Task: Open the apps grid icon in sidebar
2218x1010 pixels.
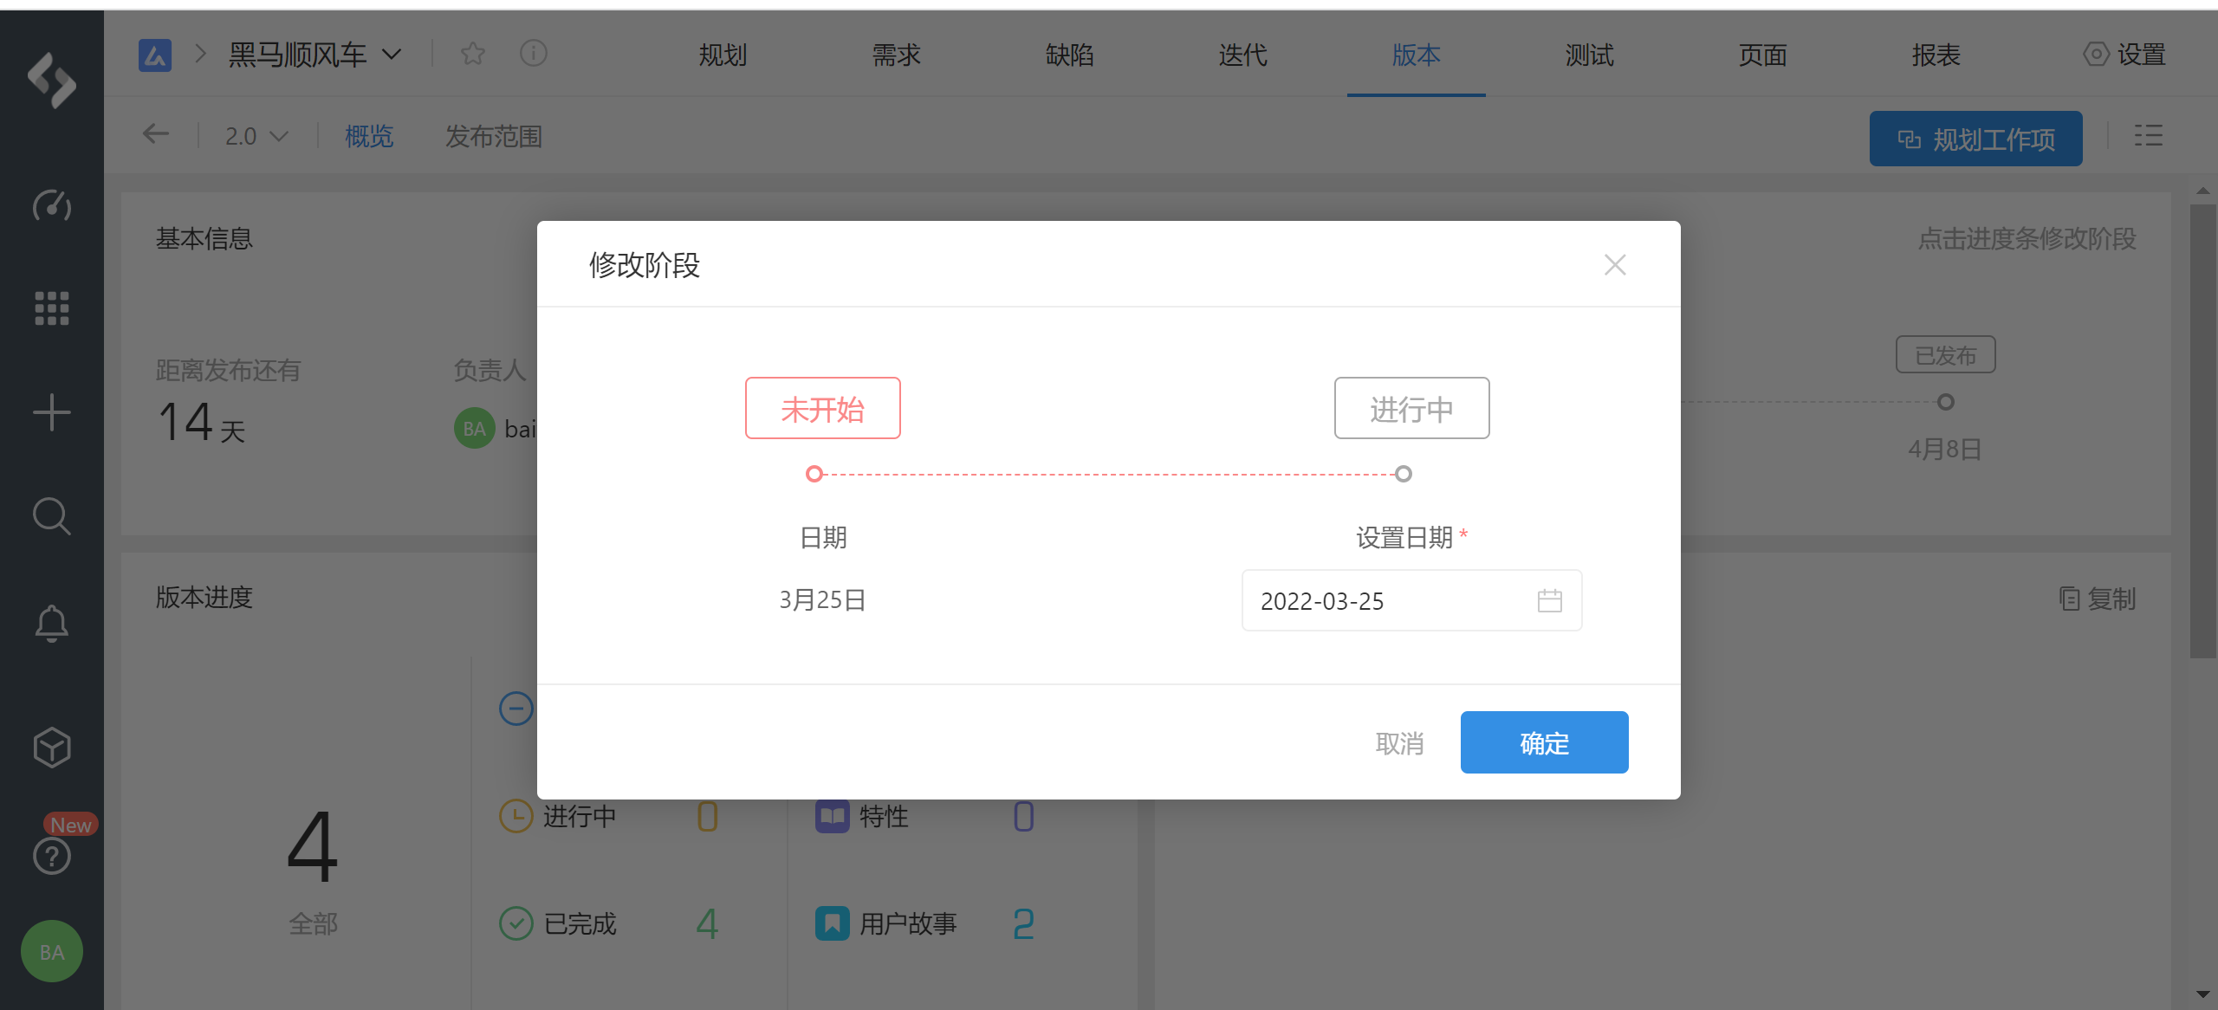Action: pyautogui.click(x=51, y=308)
